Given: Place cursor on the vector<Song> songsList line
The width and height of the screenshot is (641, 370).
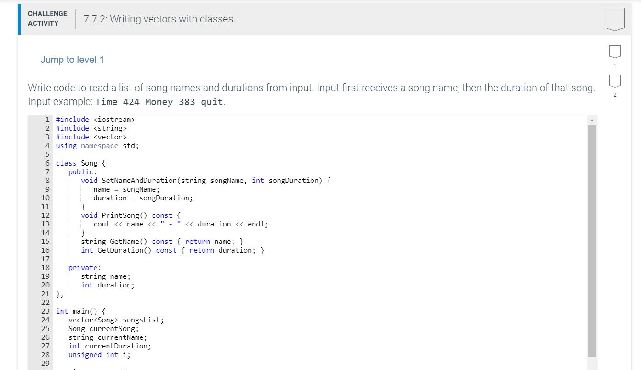Looking at the screenshot, I should pyautogui.click(x=116, y=320).
